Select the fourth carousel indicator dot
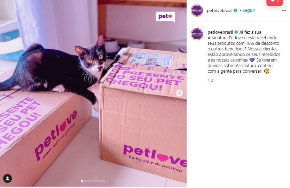Screen dimensions: 290x188 [91, 181]
